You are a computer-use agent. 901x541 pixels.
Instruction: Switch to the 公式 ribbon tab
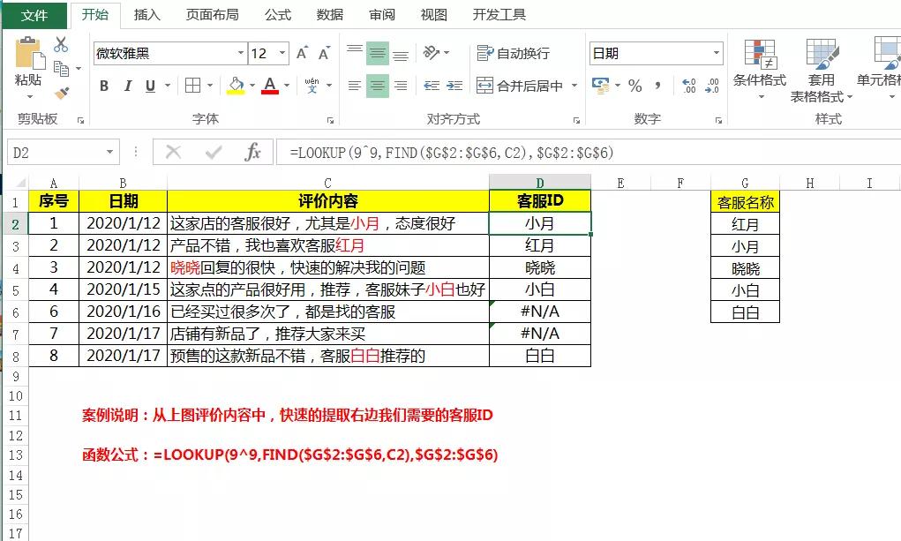(276, 14)
